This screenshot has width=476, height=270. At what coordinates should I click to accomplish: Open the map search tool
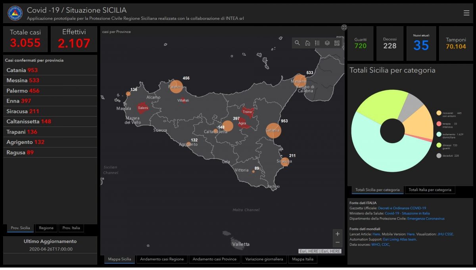pos(297,43)
